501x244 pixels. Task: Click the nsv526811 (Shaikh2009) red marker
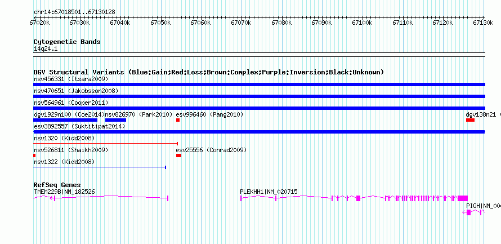click(x=34, y=156)
